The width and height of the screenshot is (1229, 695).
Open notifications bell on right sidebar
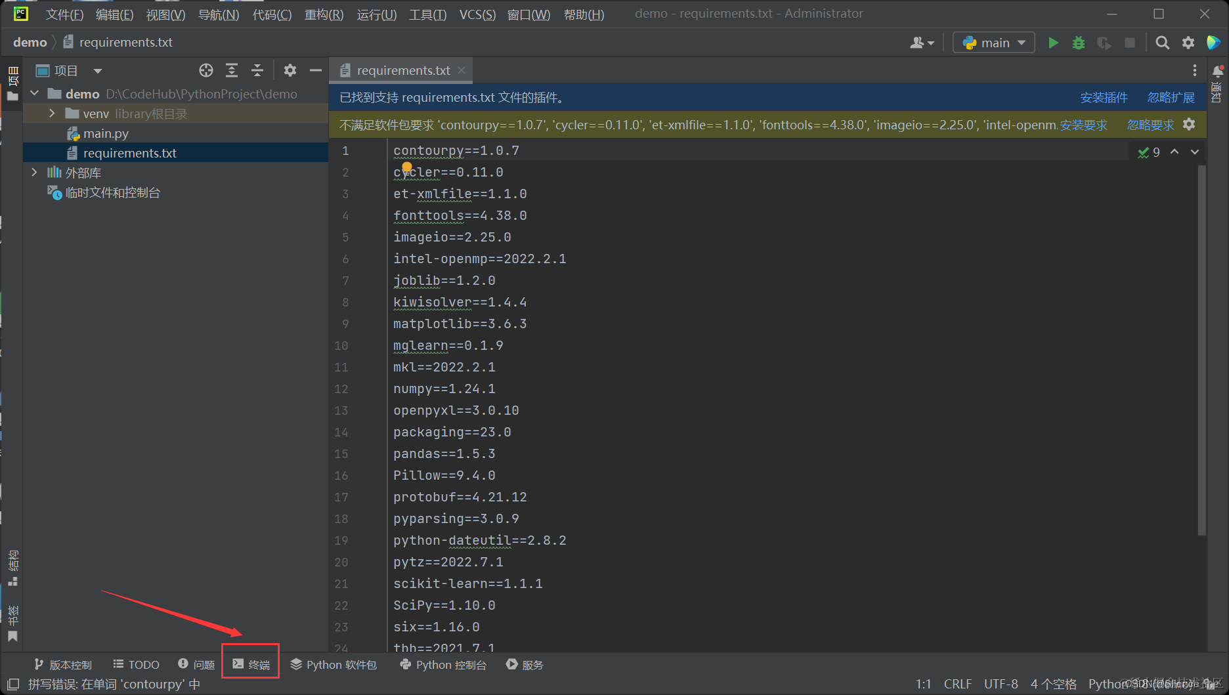tap(1218, 71)
